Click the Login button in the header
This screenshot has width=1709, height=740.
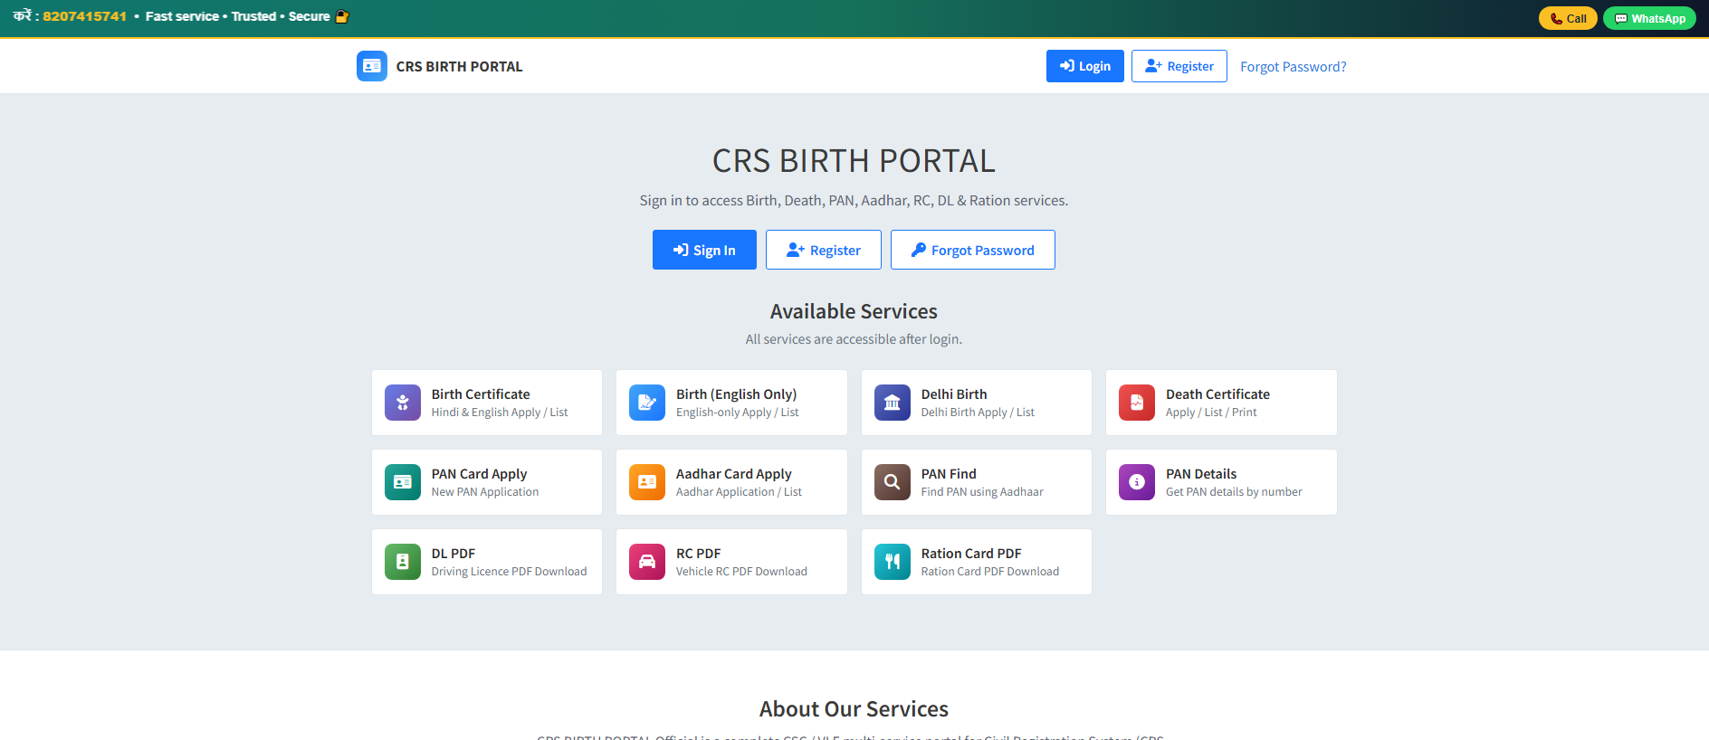[1085, 66]
